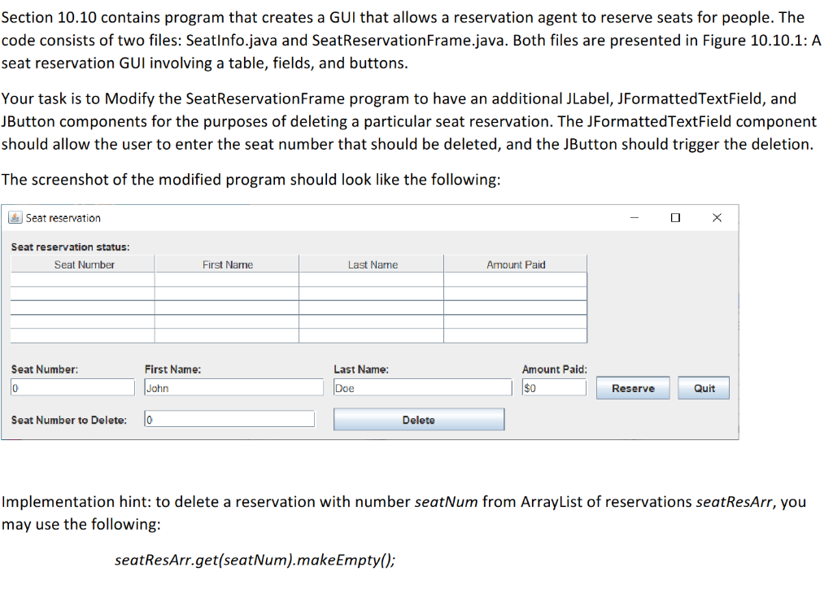Select the Seat Number column header

[82, 264]
